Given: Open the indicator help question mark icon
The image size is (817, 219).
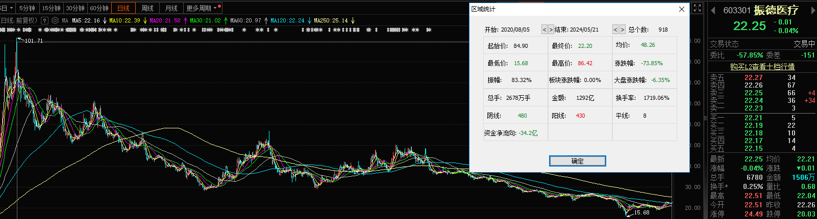Looking at the screenshot, I should click(x=45, y=21).
